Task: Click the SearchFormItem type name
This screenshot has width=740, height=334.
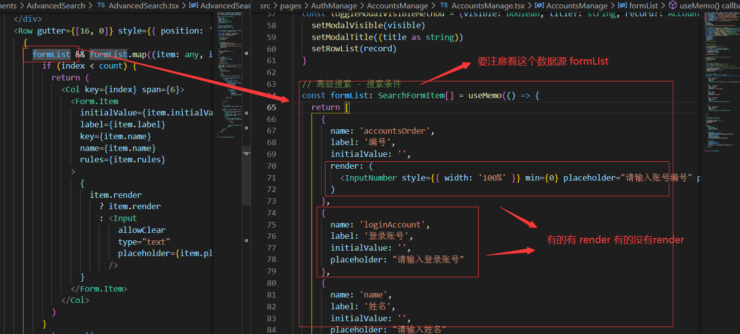Action: pos(411,95)
